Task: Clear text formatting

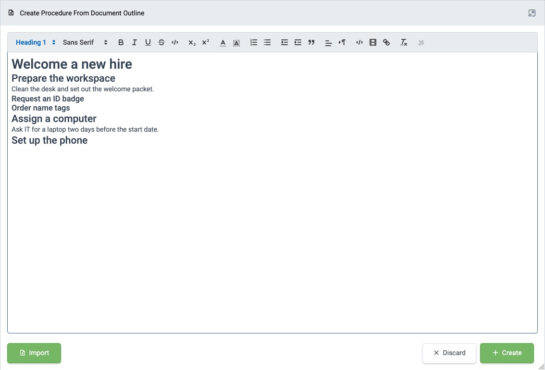Action: [404, 42]
